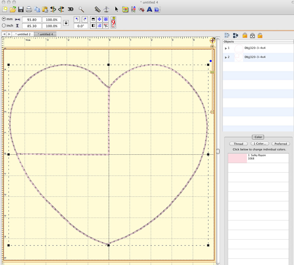294x265 pixels.
Task: Paste from the clipboard
Action: [x=45, y=10]
